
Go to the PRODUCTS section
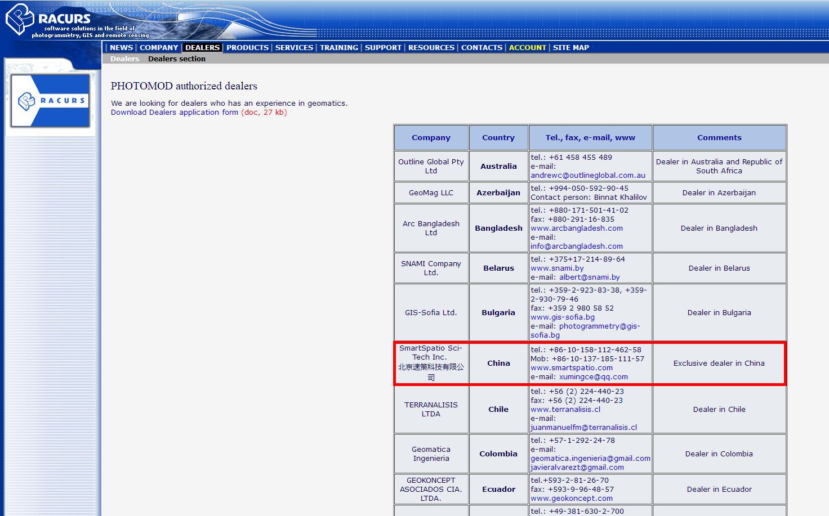[247, 48]
